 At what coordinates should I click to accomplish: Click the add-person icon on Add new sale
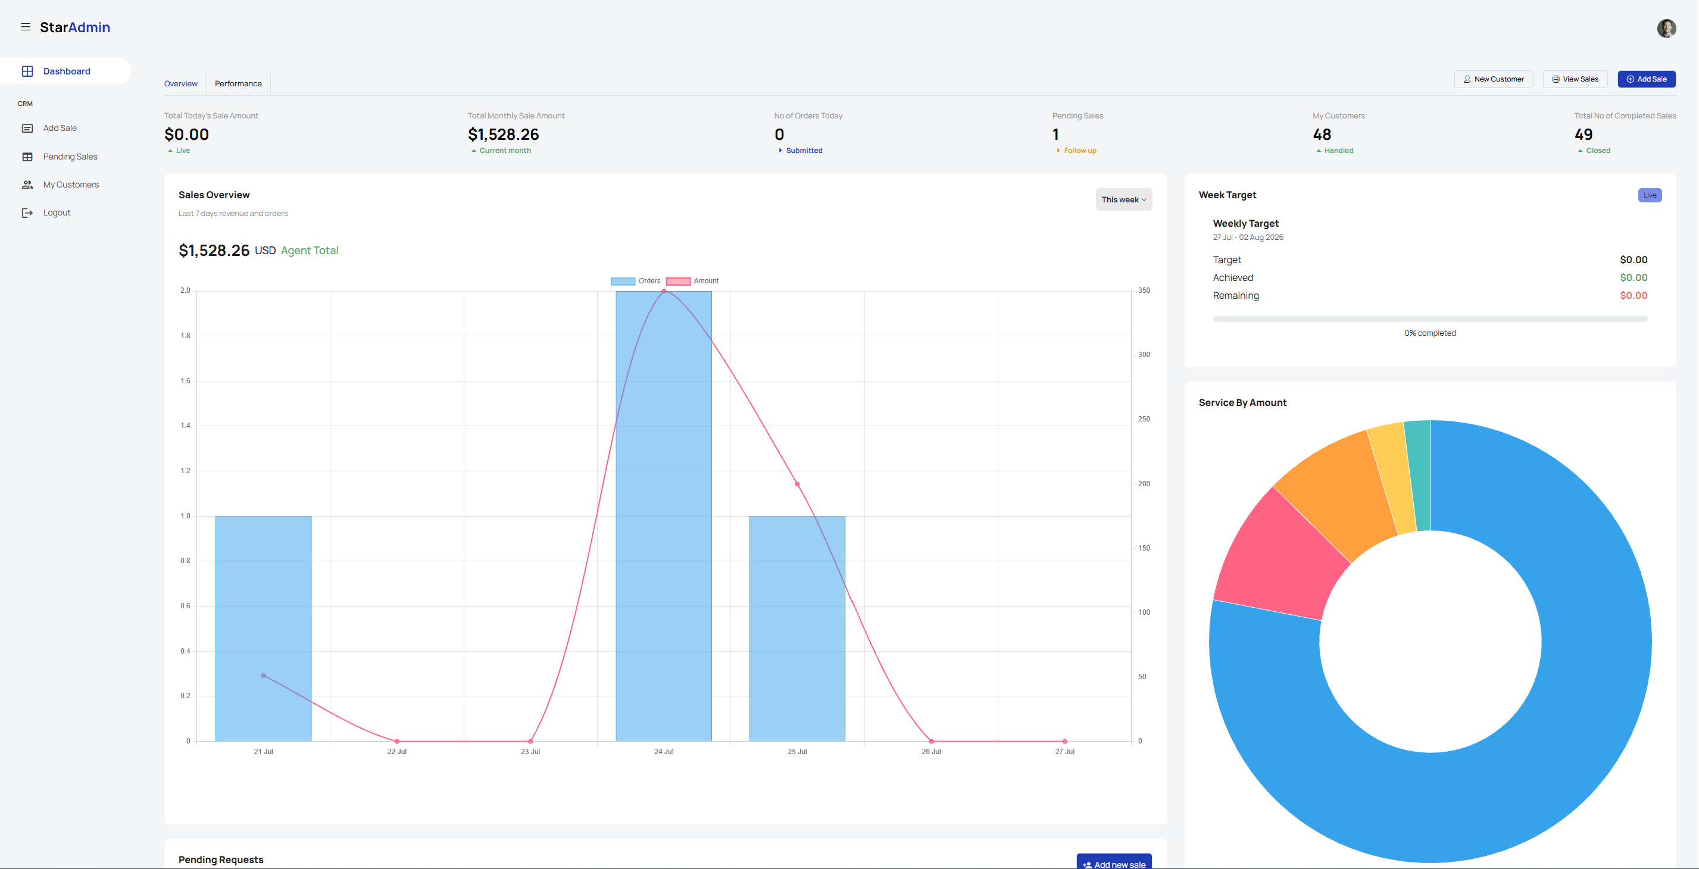1087,864
